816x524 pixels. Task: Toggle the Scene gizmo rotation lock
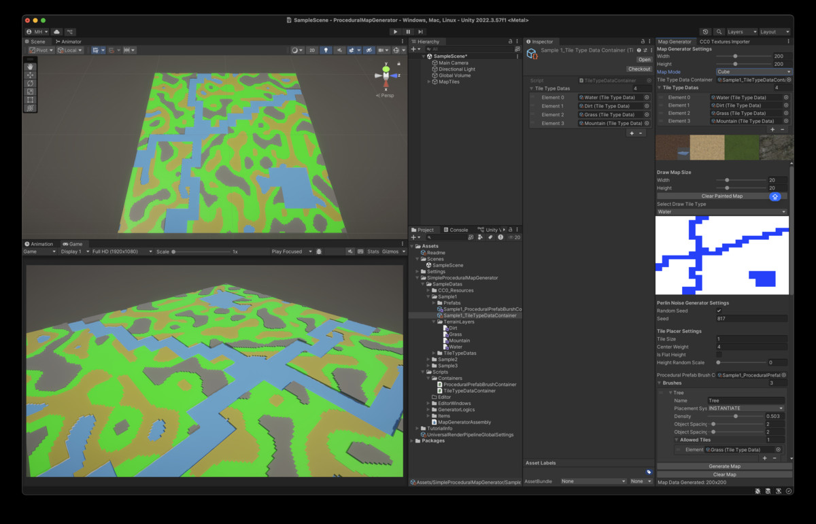click(x=398, y=64)
